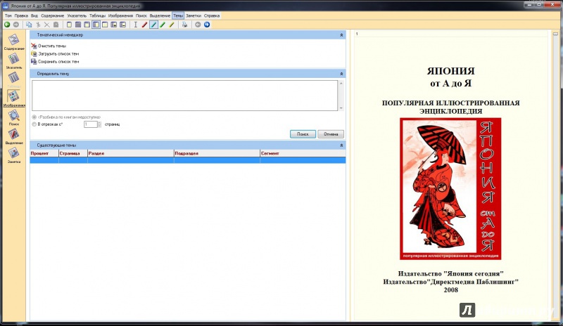Open the Таблицы menu in the menu bar
Screen dimensions: 563x326
tap(98, 15)
